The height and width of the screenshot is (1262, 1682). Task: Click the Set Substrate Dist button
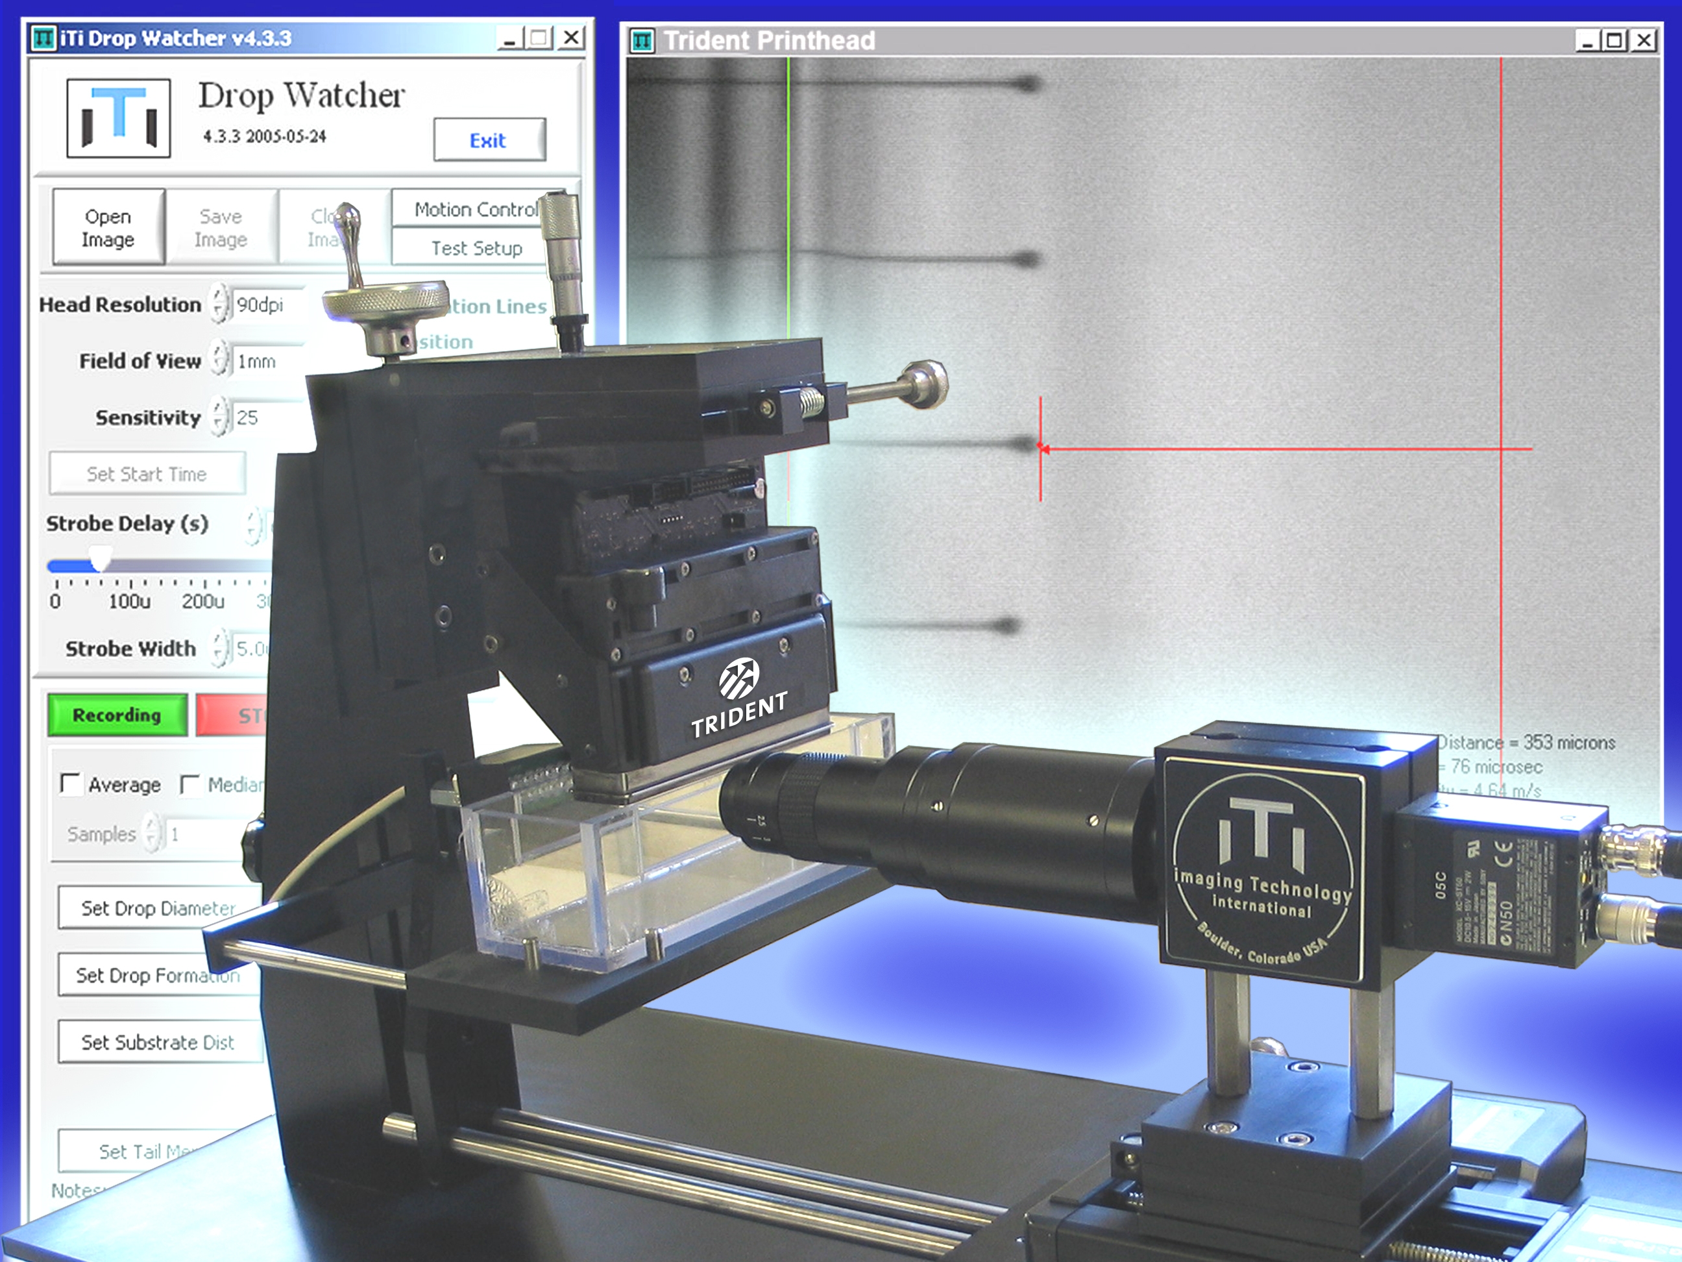158,1042
